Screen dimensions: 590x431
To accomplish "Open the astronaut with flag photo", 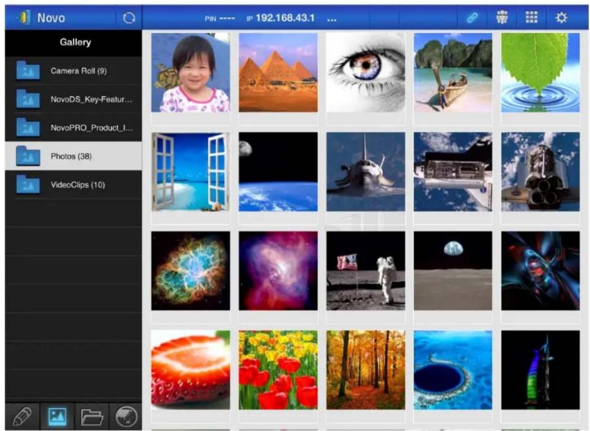I will [x=366, y=271].
